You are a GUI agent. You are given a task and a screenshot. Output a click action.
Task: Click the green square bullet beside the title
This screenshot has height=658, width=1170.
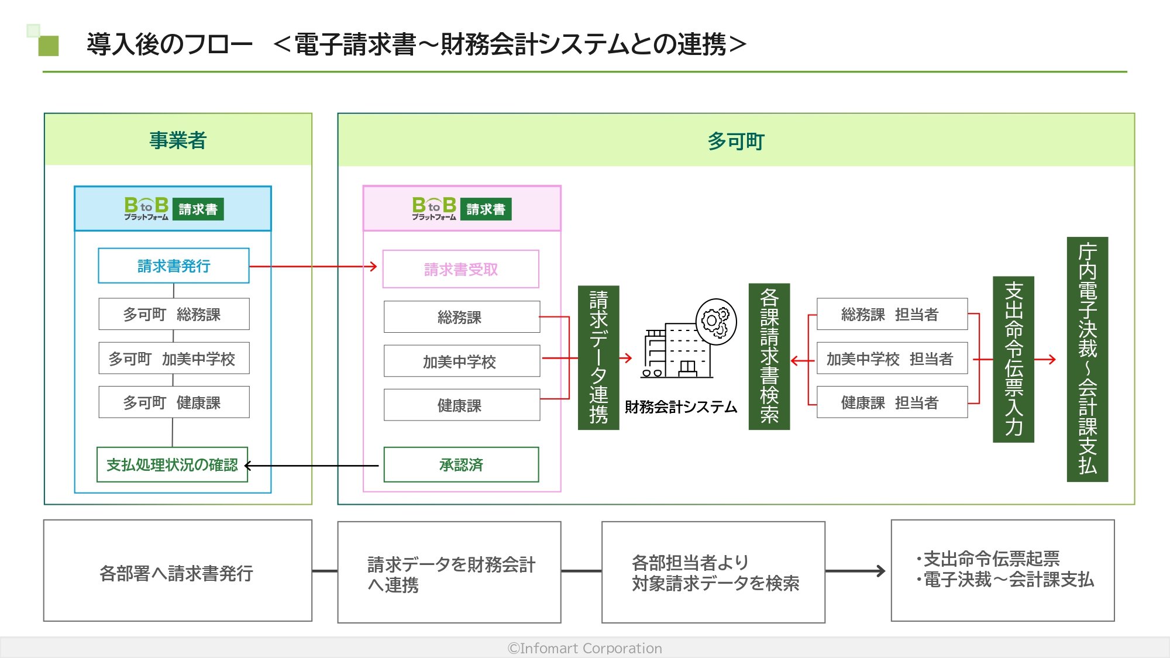pyautogui.click(x=49, y=46)
